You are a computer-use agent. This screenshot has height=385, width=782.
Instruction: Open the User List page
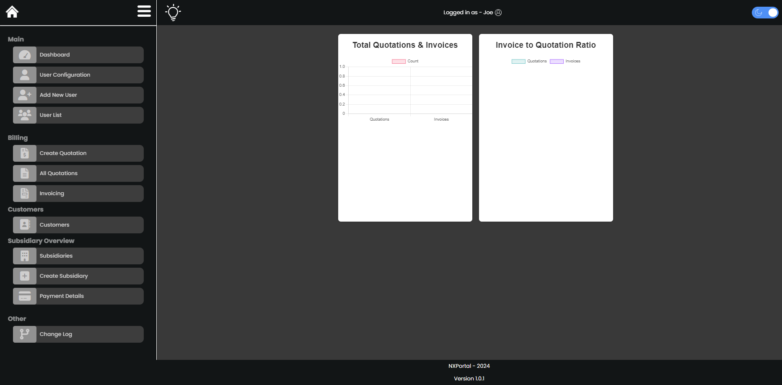(78, 115)
